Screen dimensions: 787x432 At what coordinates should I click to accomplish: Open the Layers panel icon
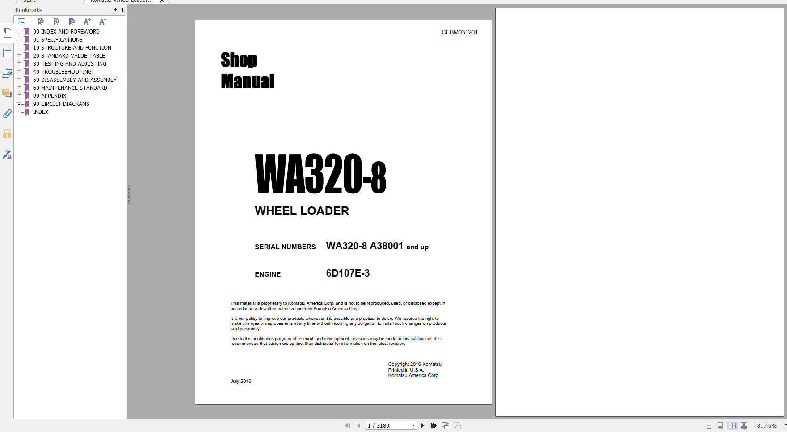7,74
